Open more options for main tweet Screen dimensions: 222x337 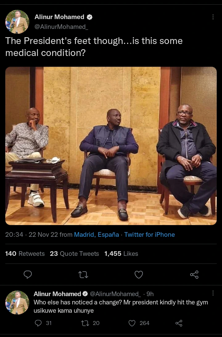(213, 17)
